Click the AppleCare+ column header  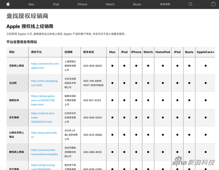205,52
